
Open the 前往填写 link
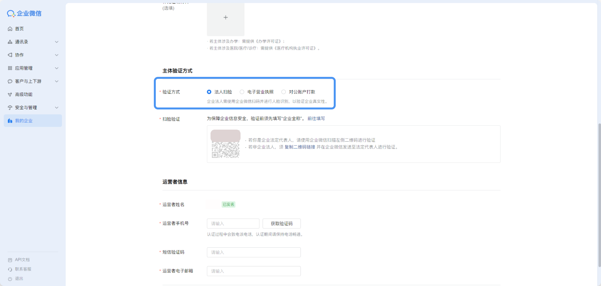[x=316, y=119]
